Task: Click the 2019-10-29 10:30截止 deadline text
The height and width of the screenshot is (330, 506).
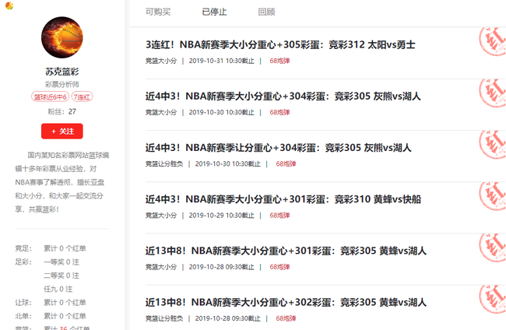Action: pos(221,216)
